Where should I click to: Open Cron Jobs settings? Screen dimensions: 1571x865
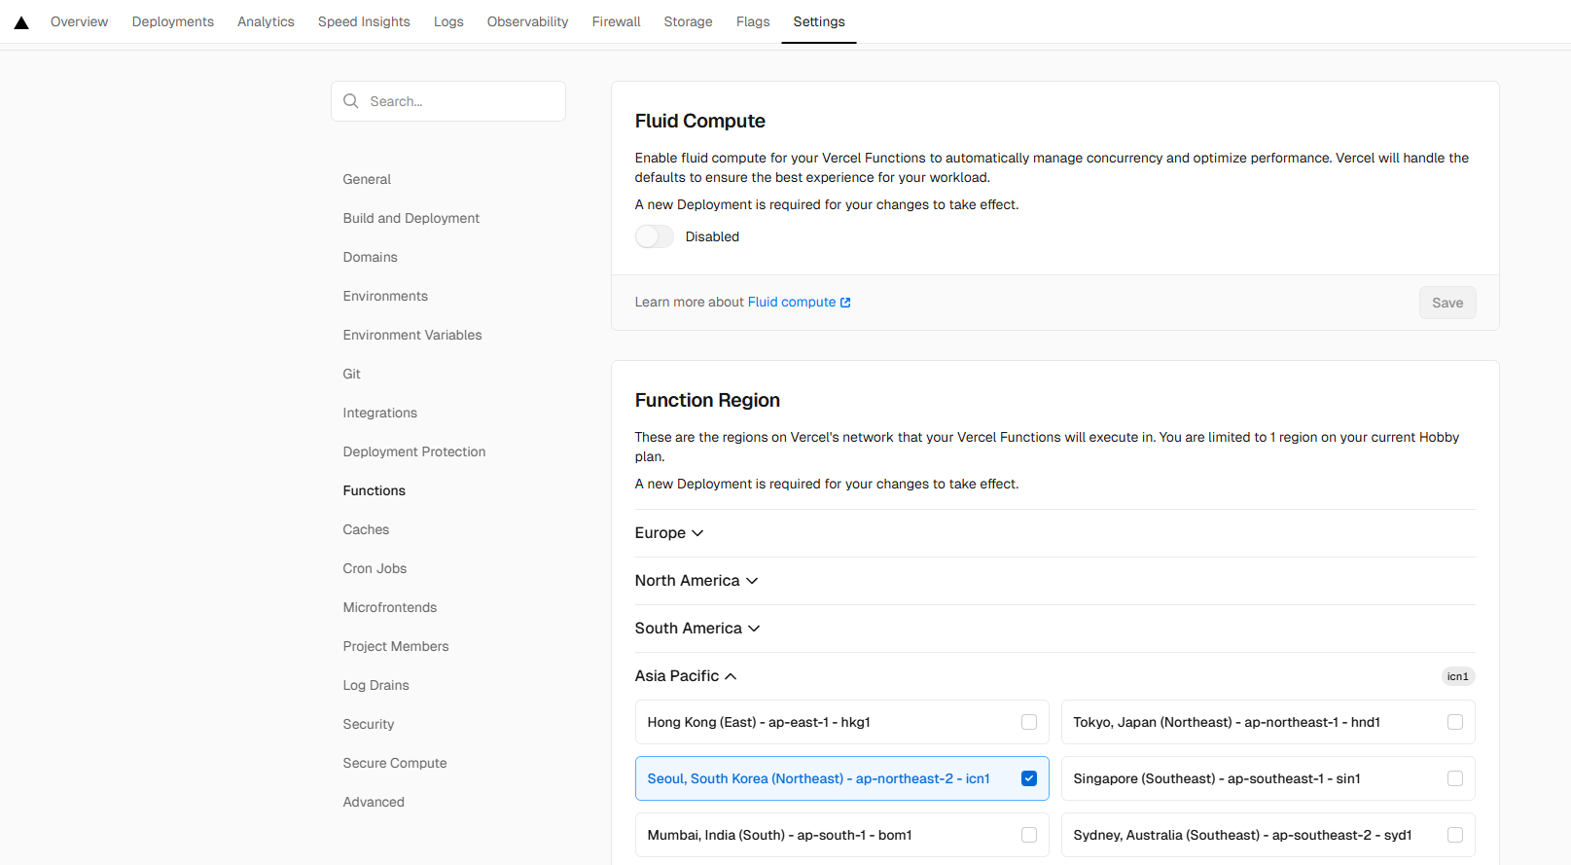(x=375, y=568)
